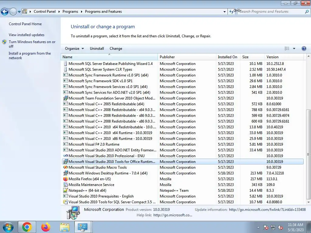
Task: Click the Control Panel icon in address bar
Action: tap(25, 12)
